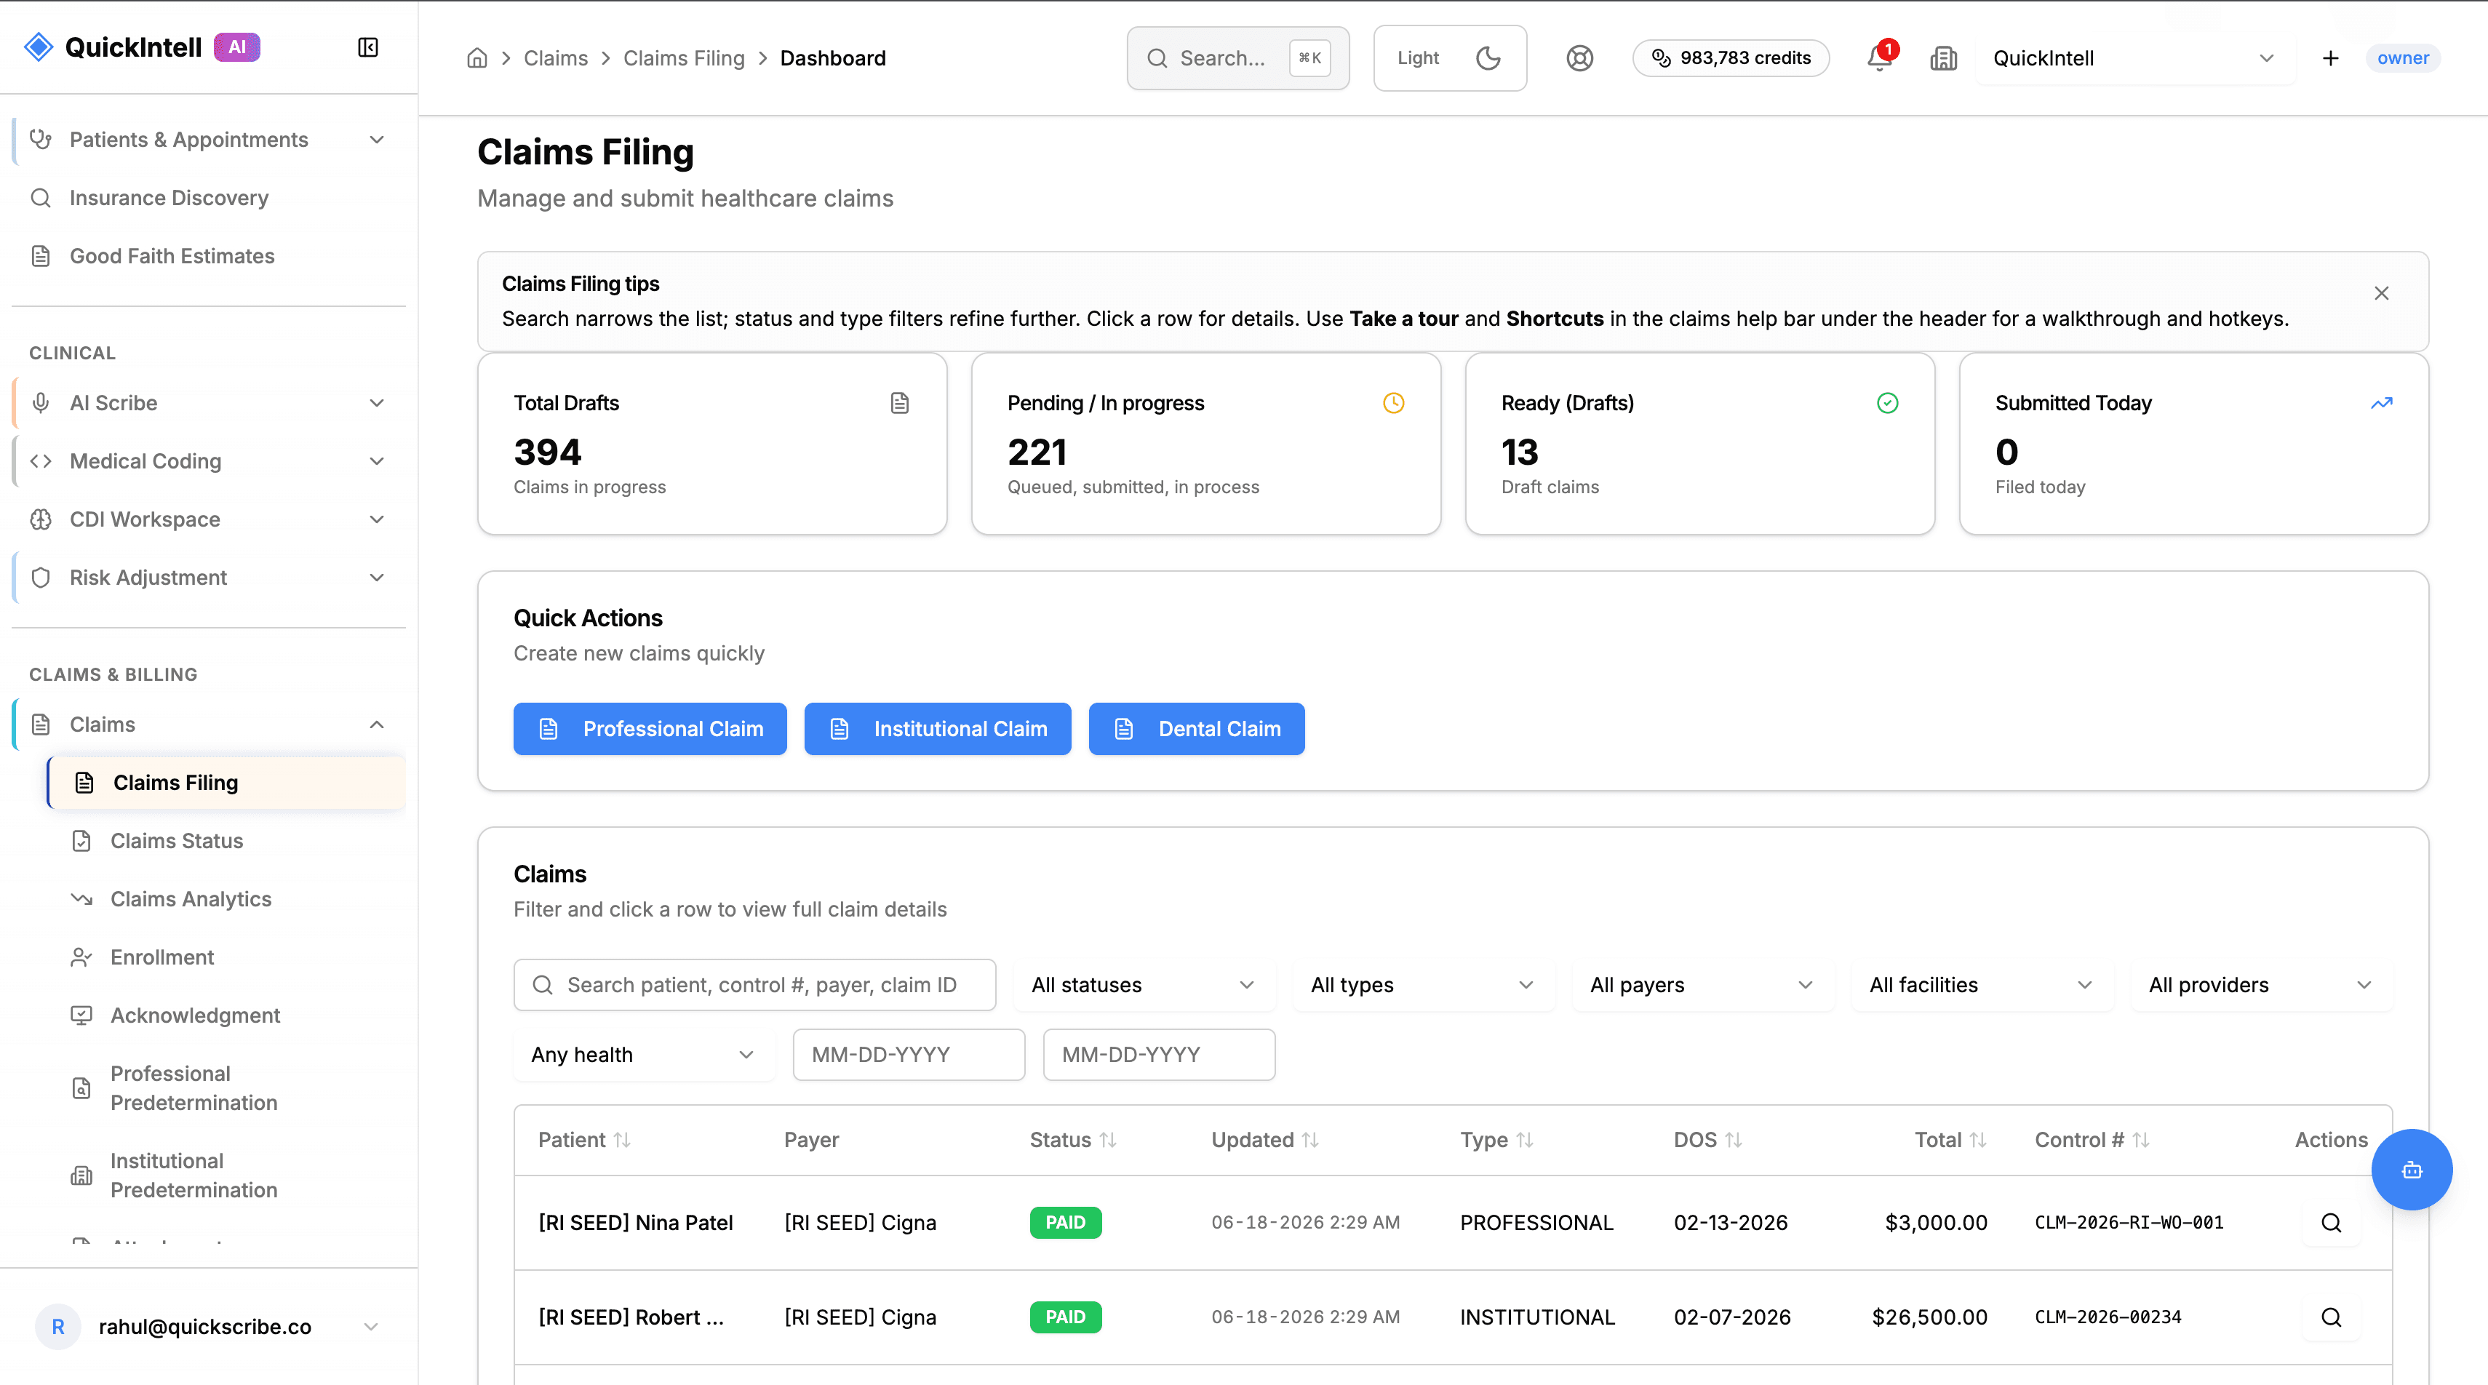Toggle Light theme mode switch

(x=1450, y=58)
